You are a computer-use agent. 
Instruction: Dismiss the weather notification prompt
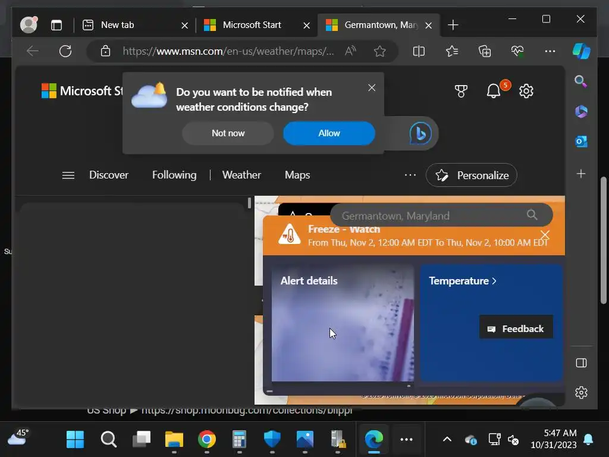pyautogui.click(x=372, y=88)
